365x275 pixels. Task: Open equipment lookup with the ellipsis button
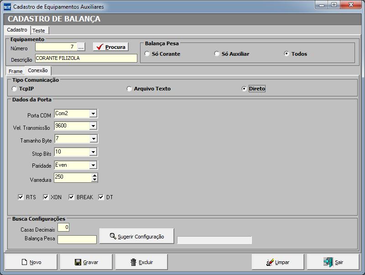[81, 47]
